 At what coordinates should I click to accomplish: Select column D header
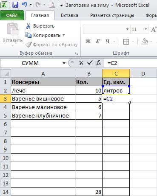point(143,73)
